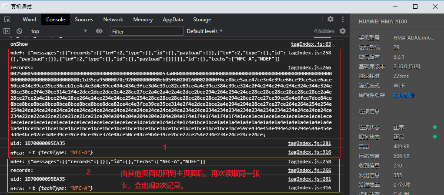Click the 收到信息 value 310
444x195 pixels.
click(398, 165)
